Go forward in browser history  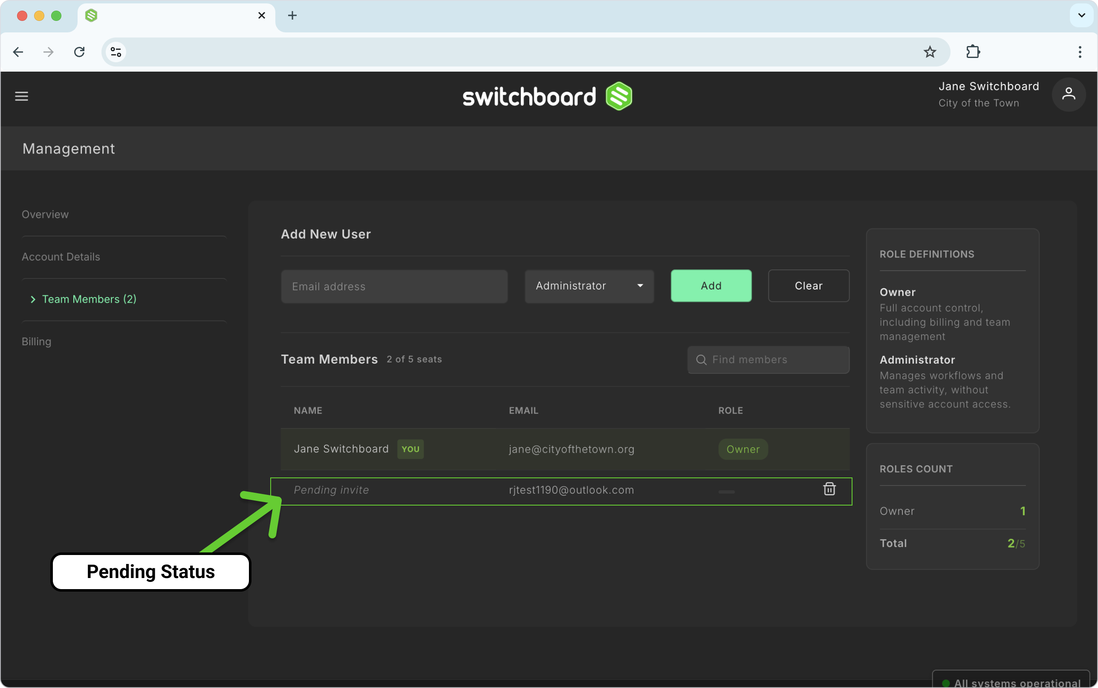(48, 52)
